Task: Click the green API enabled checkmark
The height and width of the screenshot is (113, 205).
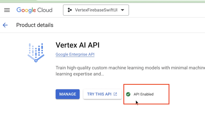Action: (x=128, y=94)
